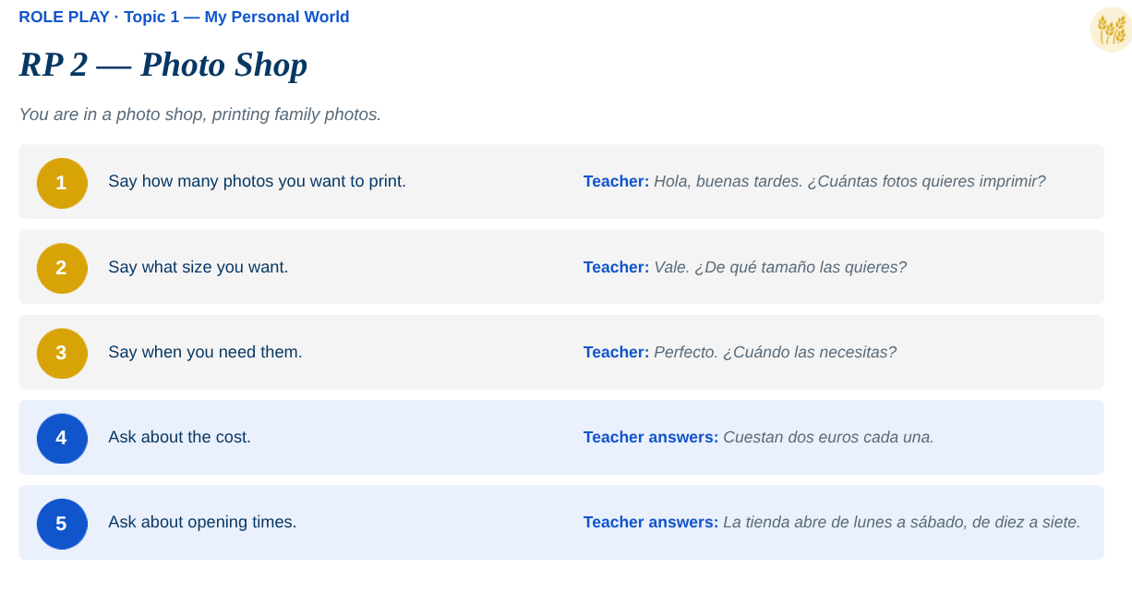Click the teacher line '¿Cuándo las necesitas?'
This screenshot has height=605, width=1132.
pos(810,352)
